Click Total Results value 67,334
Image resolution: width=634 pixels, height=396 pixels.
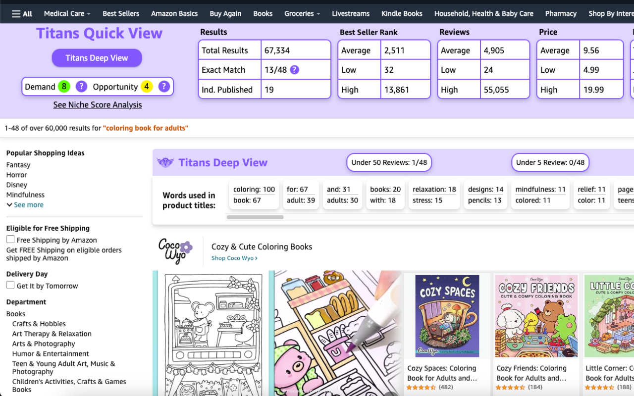277,50
